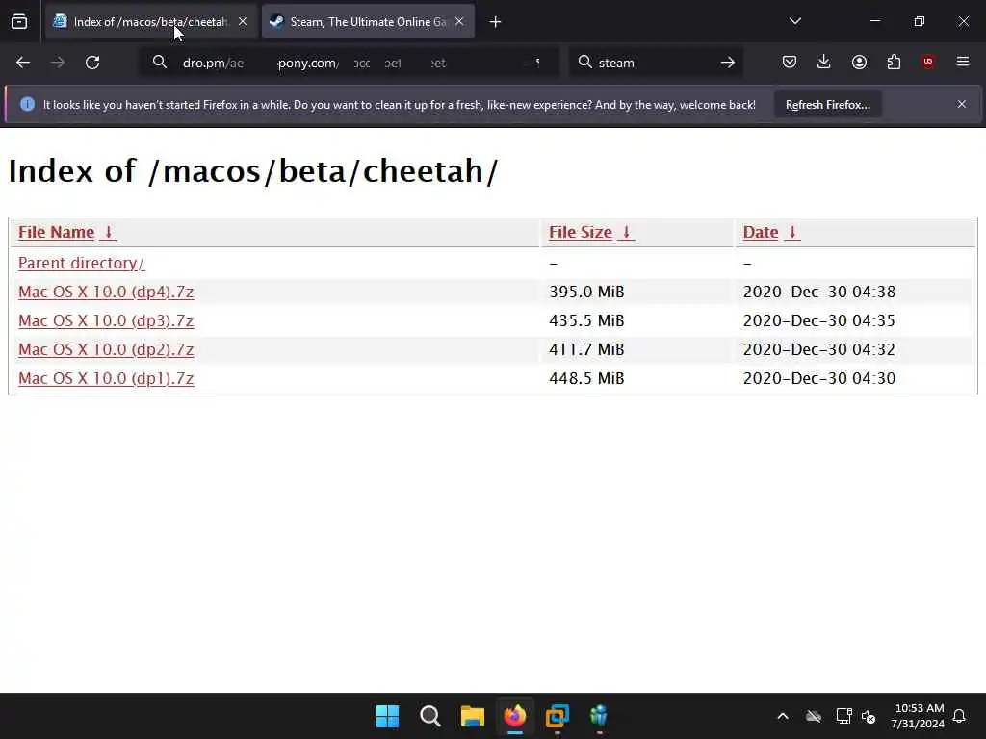Open the Downloads panel
The height and width of the screenshot is (739, 986).
824,62
